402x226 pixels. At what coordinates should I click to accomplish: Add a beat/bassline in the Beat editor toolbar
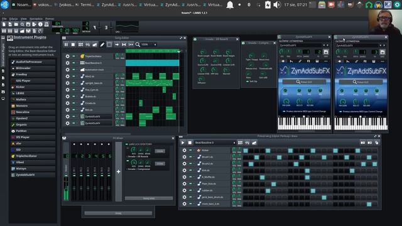pos(240,143)
